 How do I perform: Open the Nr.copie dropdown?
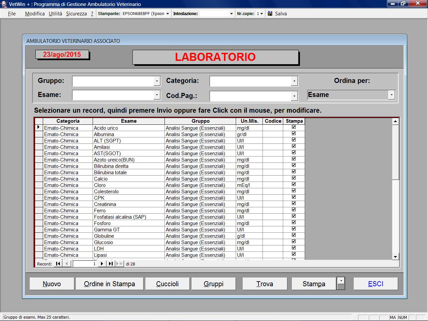[x=261, y=14]
